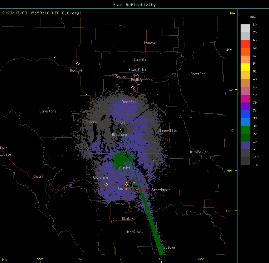Click the Sylvan label
The image size is (269, 263).
point(122,77)
